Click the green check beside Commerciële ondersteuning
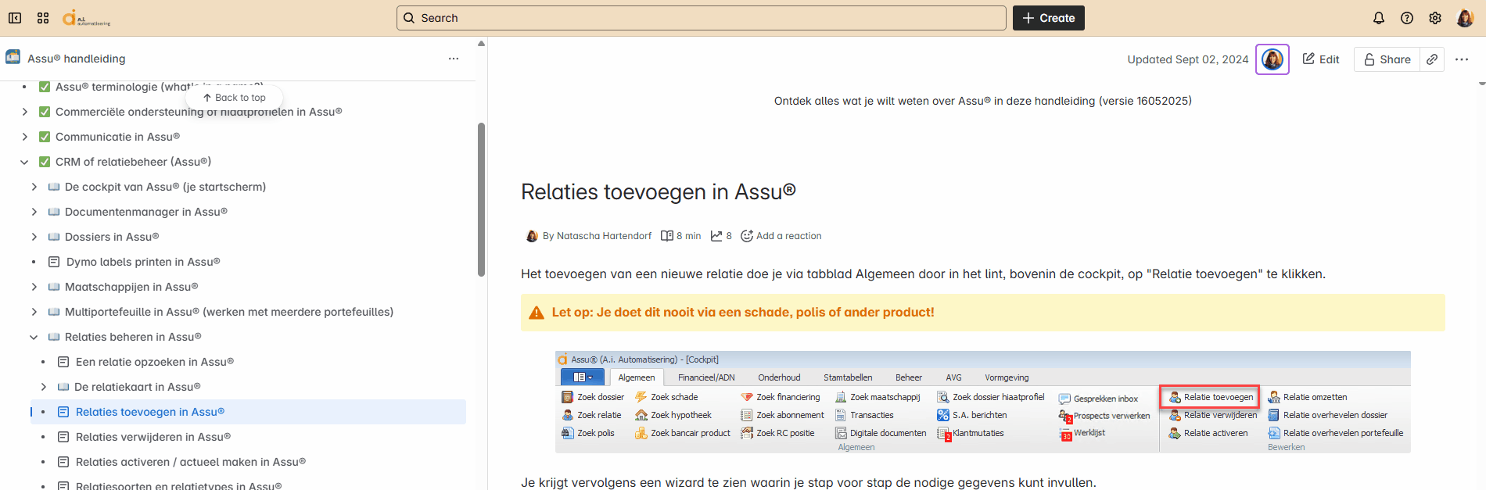The width and height of the screenshot is (1486, 490). coord(45,112)
